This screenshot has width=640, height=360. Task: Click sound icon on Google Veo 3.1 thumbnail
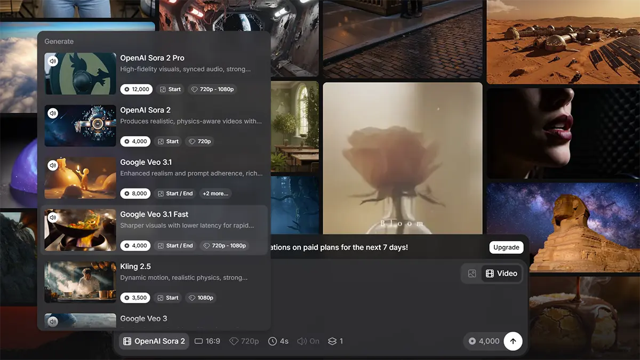[52, 165]
